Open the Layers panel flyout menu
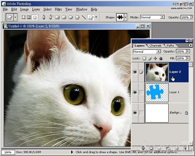The image size is (195, 156). (x=191, y=45)
